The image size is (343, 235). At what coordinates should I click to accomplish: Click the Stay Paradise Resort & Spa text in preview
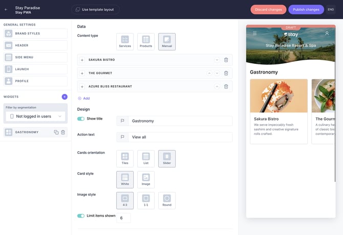(291, 45)
